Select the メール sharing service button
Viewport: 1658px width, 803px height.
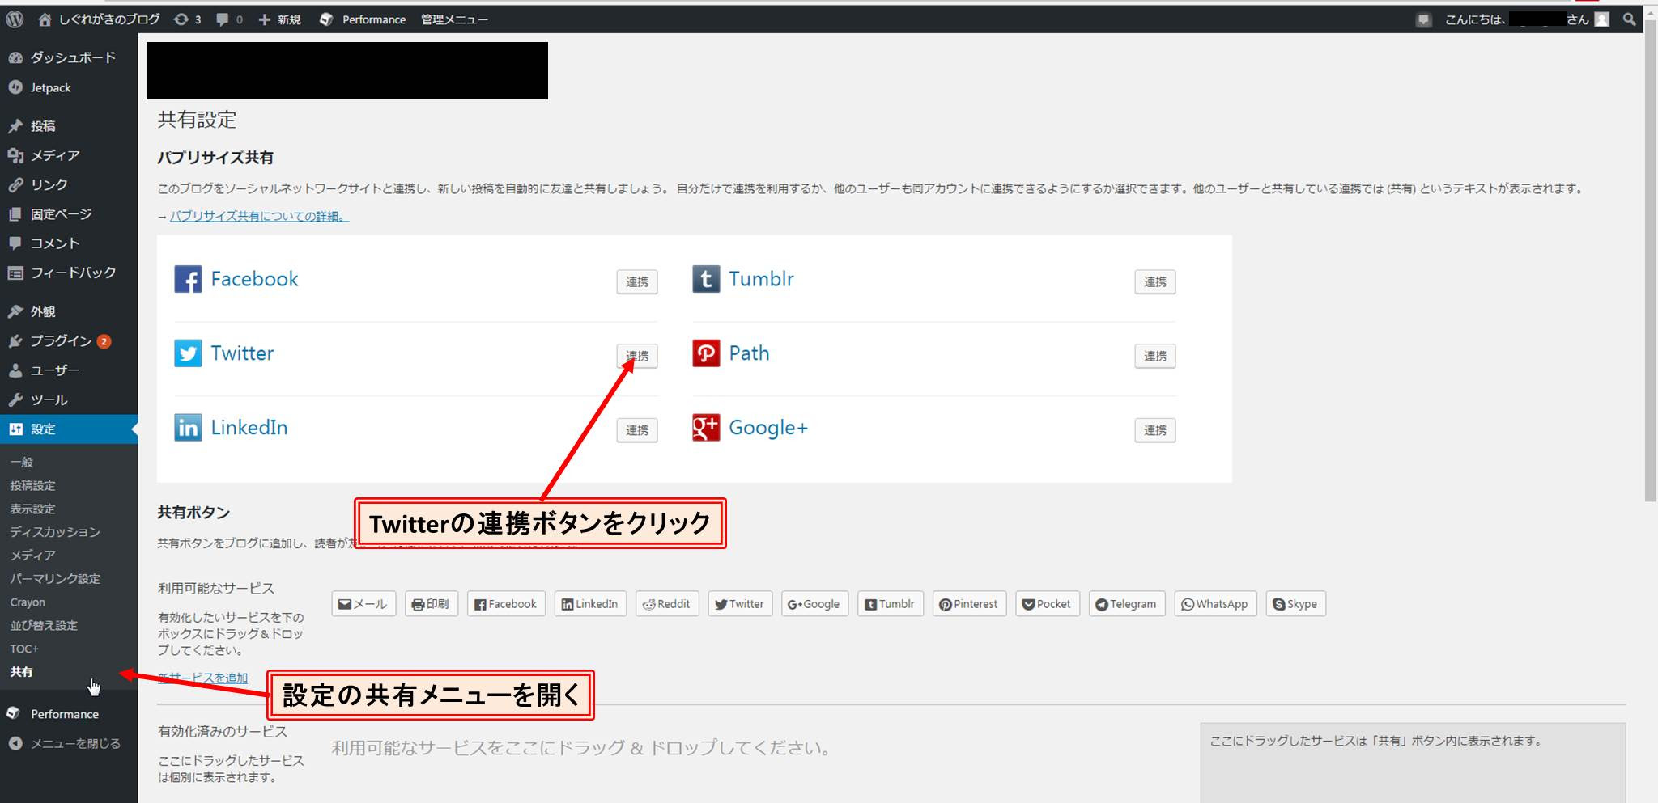[363, 604]
